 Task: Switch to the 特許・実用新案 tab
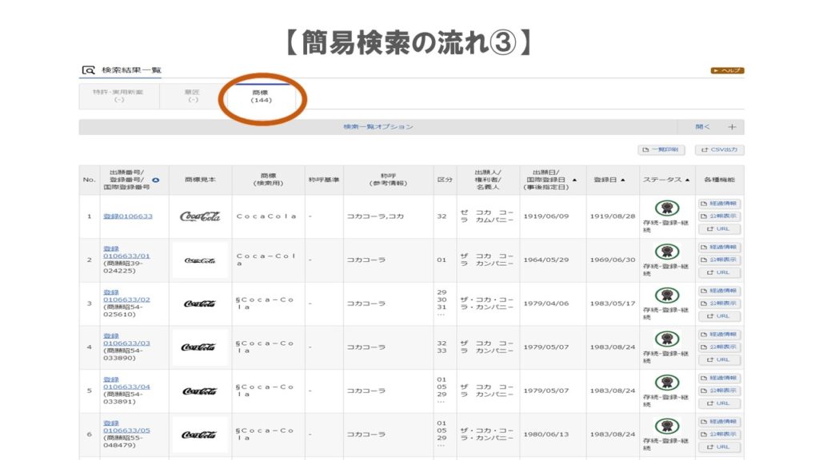[x=118, y=96]
